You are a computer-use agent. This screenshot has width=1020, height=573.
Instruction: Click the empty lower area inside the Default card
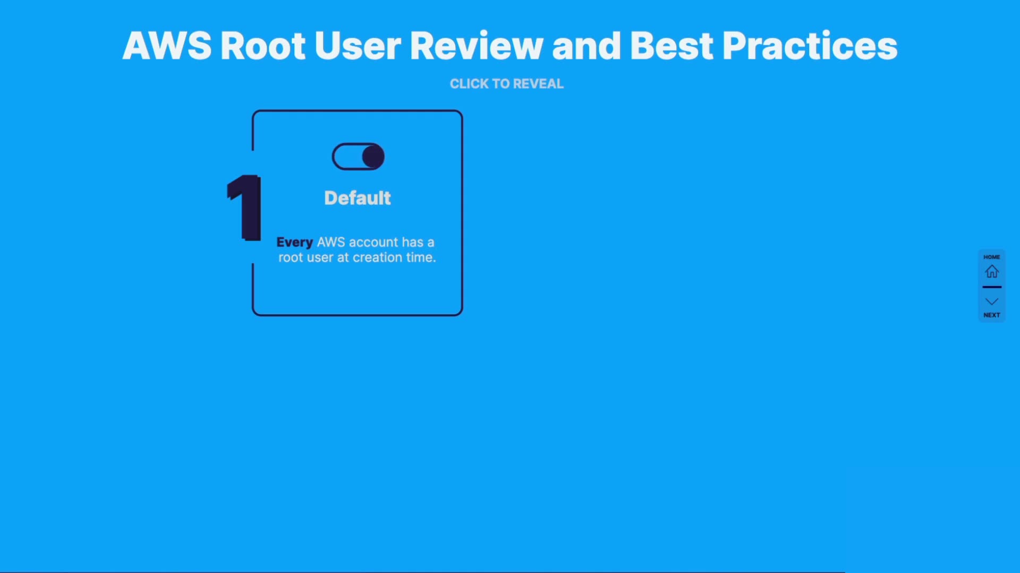(x=358, y=290)
